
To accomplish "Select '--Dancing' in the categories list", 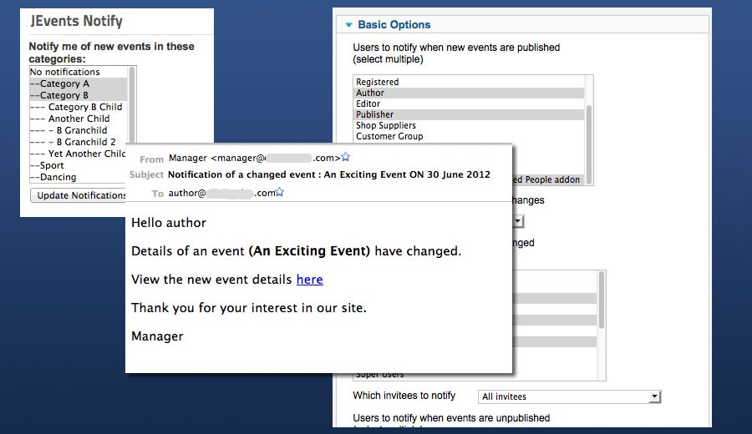I will point(53,177).
